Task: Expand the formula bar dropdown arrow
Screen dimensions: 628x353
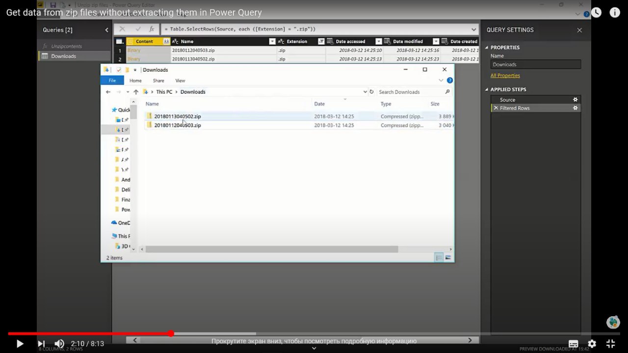Action: click(473, 29)
